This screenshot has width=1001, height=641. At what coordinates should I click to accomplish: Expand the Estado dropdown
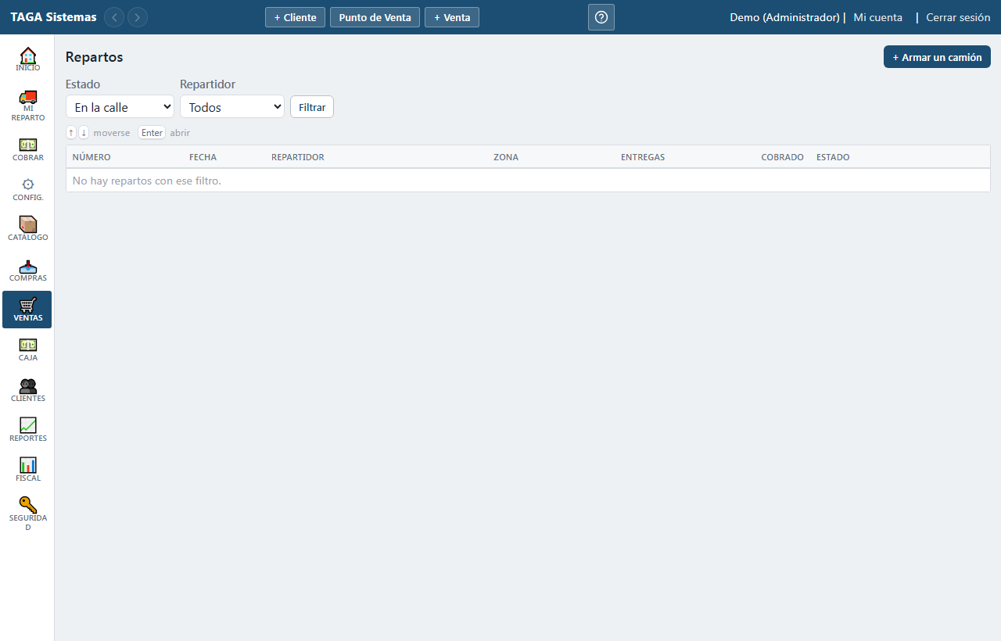pos(120,107)
